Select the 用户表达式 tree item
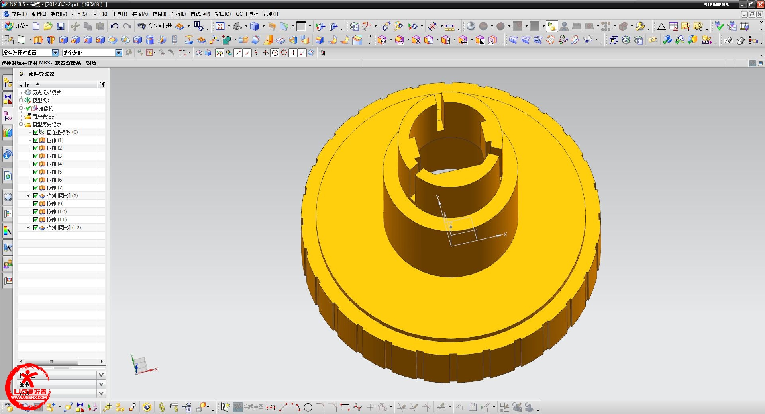Viewport: 765px width, 414px height. [x=44, y=116]
